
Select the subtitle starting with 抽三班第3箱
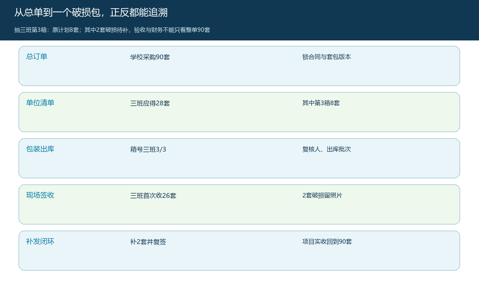click(112, 30)
